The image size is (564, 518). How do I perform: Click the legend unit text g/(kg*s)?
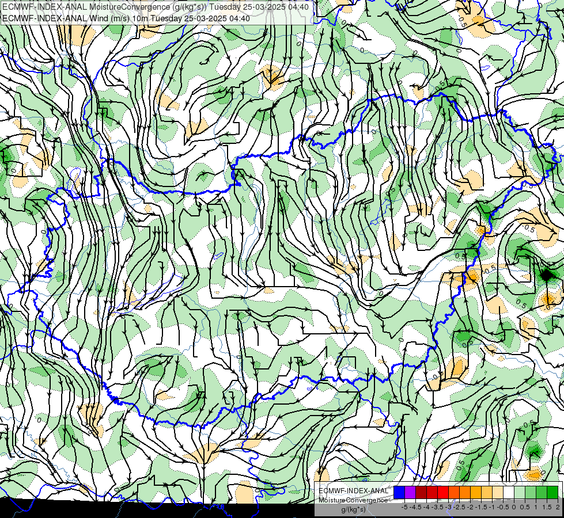[x=353, y=509]
